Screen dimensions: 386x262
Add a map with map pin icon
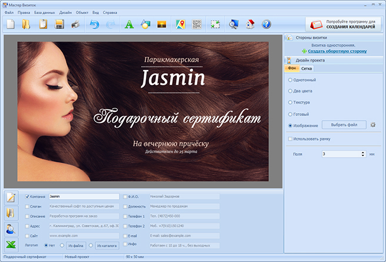coord(181,24)
